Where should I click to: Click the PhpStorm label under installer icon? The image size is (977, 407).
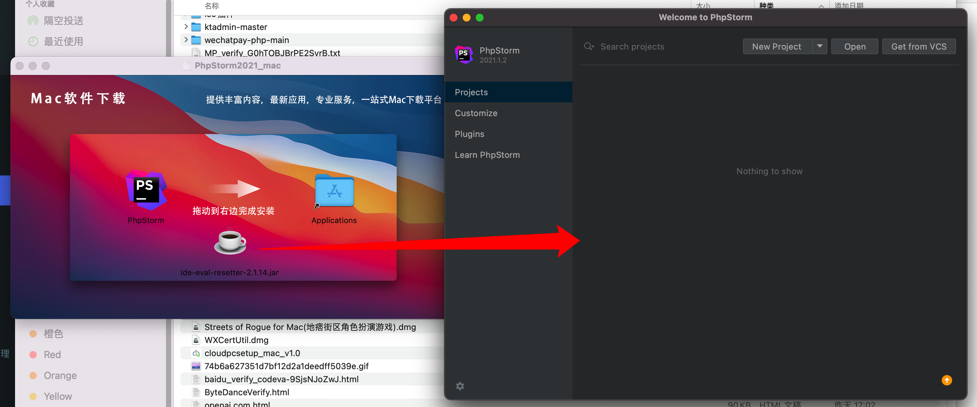pos(146,220)
